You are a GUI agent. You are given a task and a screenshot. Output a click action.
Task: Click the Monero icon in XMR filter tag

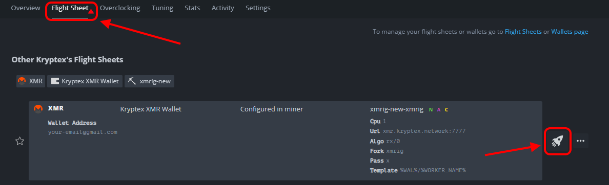[x=22, y=81]
